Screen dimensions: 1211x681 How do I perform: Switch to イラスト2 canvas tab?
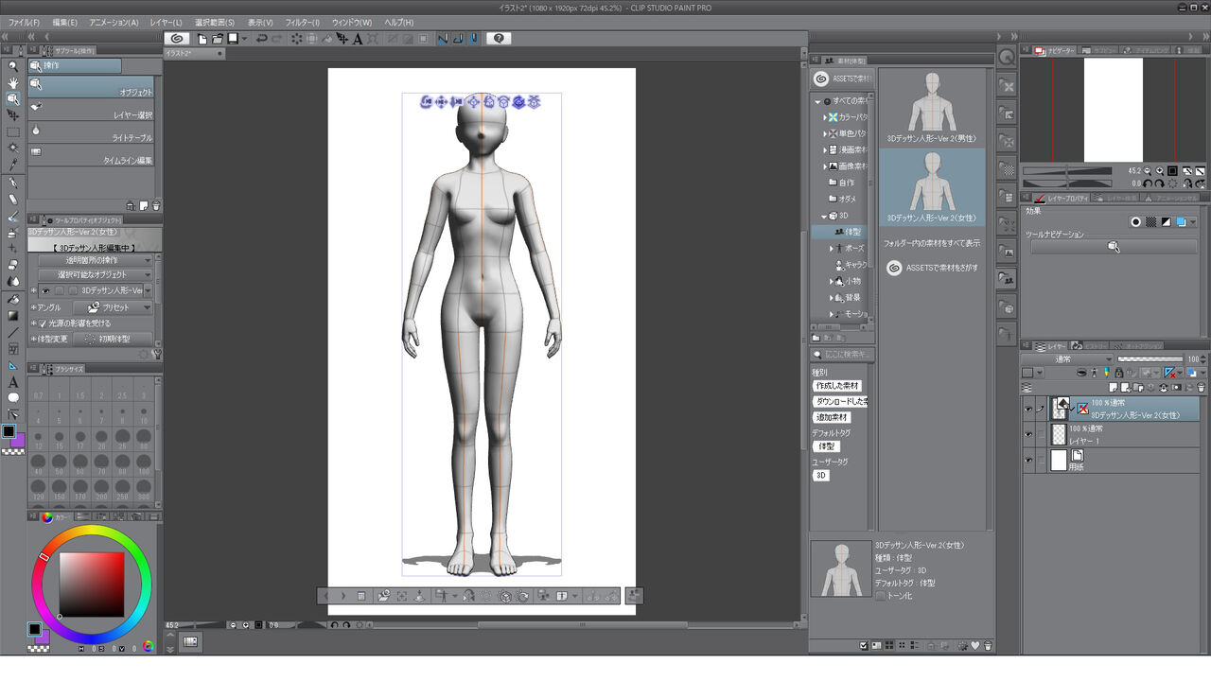coord(194,54)
